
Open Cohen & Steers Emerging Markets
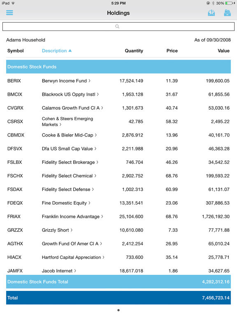coord(67,121)
